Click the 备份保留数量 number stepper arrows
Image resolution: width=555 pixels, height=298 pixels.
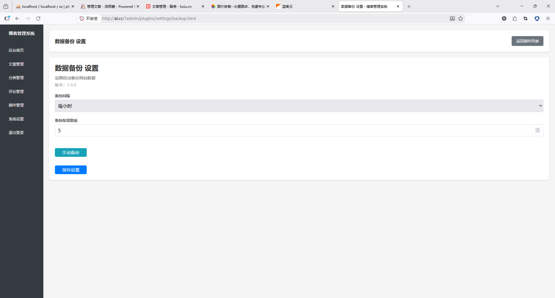[x=537, y=131]
